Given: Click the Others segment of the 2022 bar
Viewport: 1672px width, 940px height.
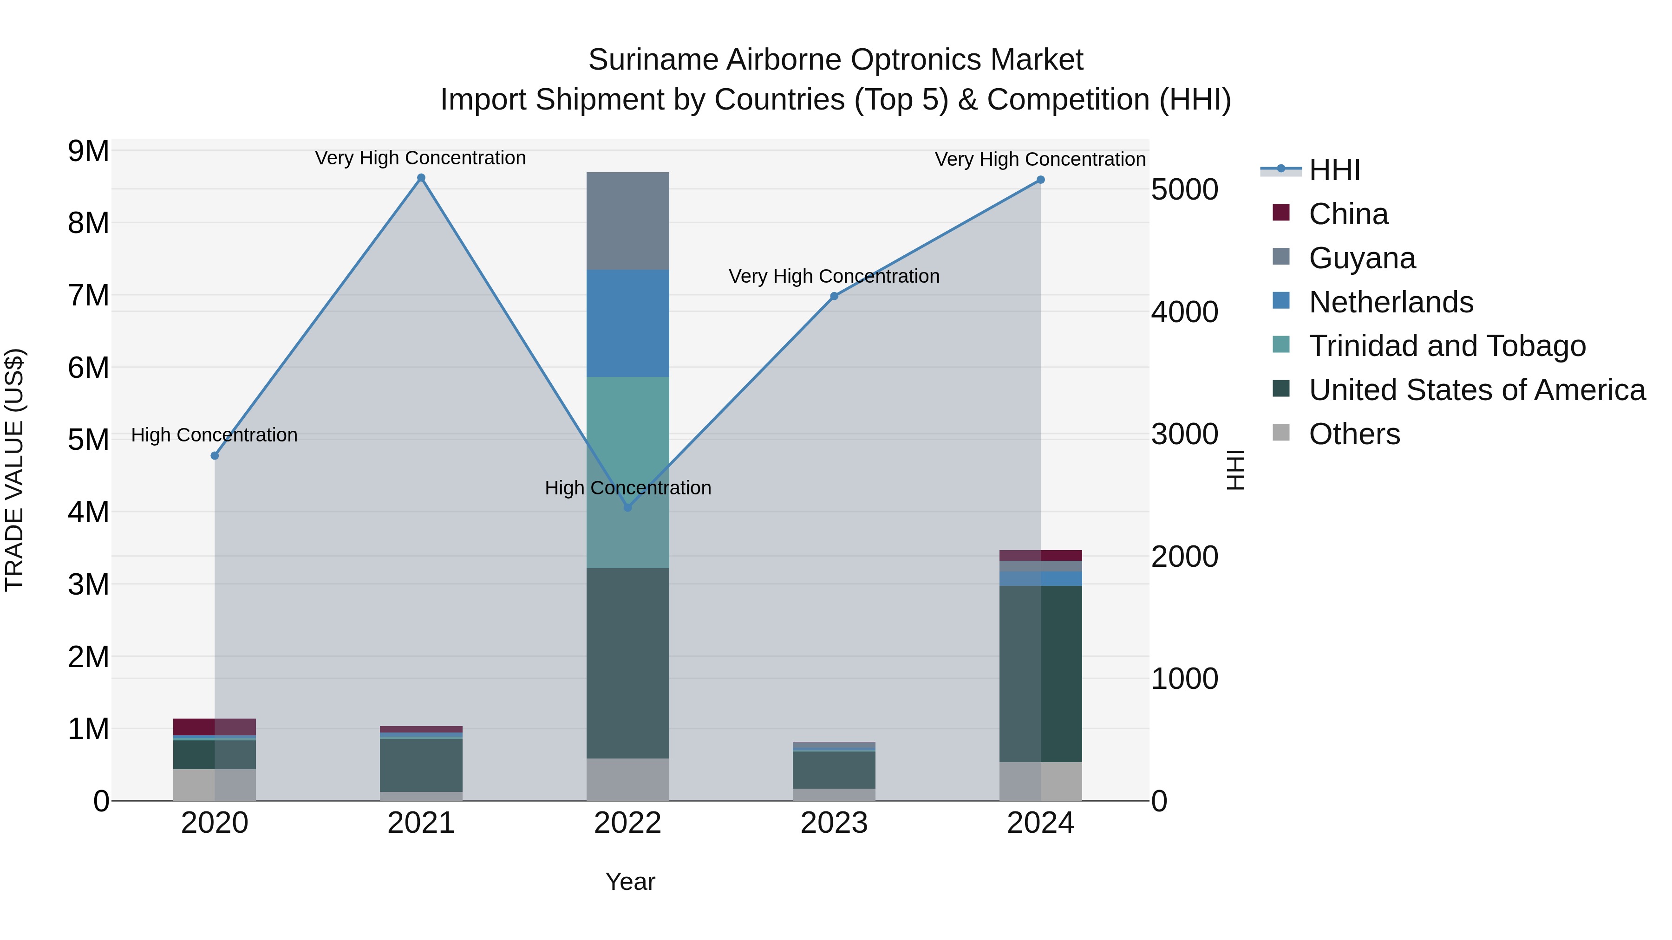Looking at the screenshot, I should click(x=627, y=780).
